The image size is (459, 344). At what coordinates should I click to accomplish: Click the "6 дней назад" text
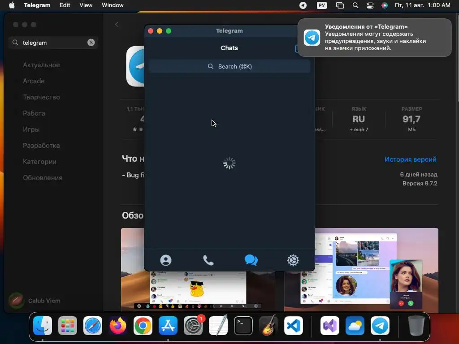tap(419, 174)
